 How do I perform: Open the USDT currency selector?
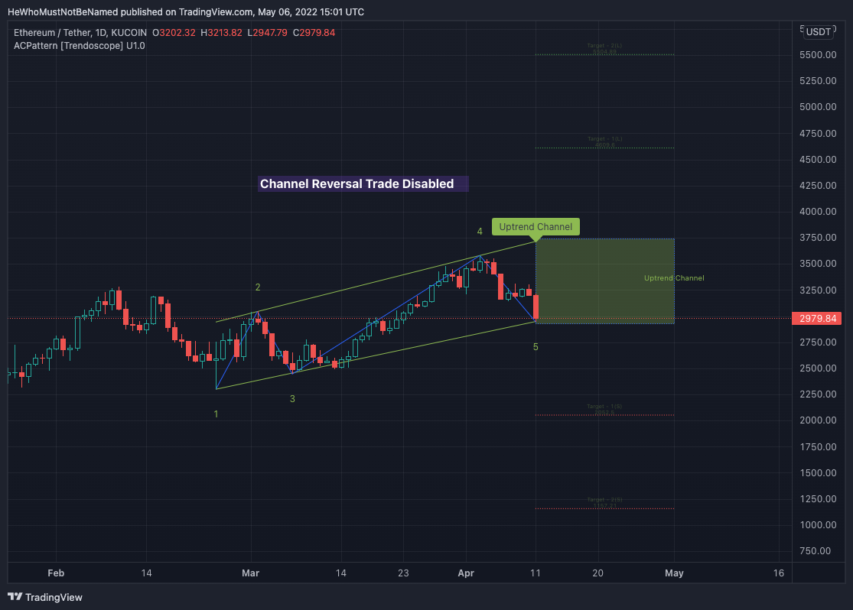click(818, 32)
